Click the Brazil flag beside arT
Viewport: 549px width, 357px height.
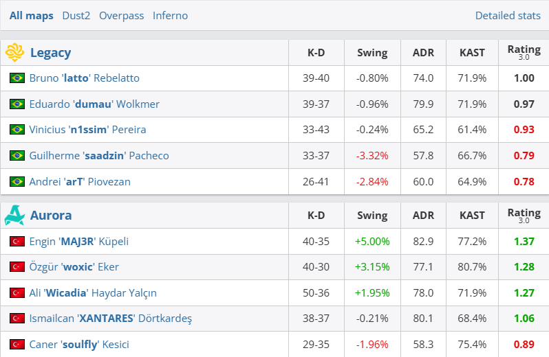pos(17,182)
